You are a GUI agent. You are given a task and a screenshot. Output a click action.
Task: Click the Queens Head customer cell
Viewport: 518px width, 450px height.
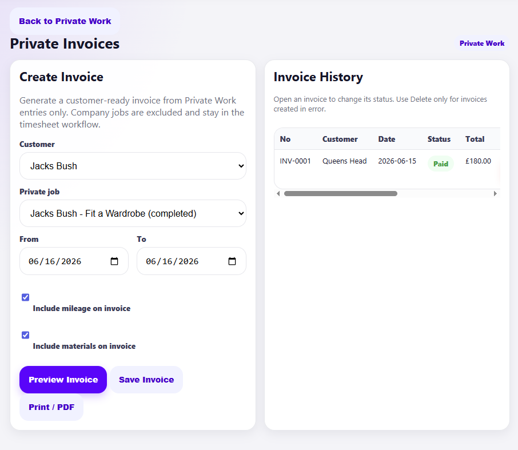point(345,161)
